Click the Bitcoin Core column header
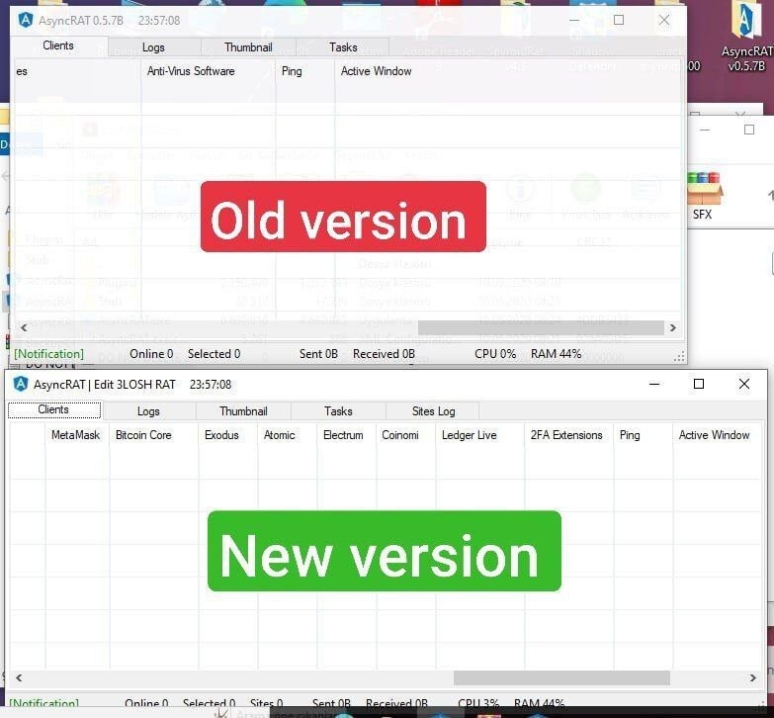The width and height of the screenshot is (774, 718). (x=153, y=435)
